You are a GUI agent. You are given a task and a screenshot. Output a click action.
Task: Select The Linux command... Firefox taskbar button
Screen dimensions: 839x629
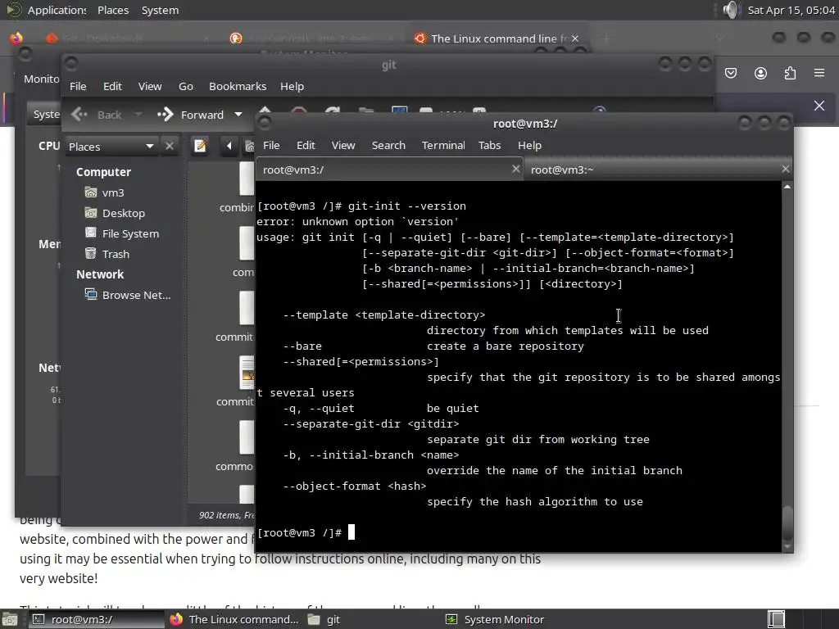(x=234, y=619)
